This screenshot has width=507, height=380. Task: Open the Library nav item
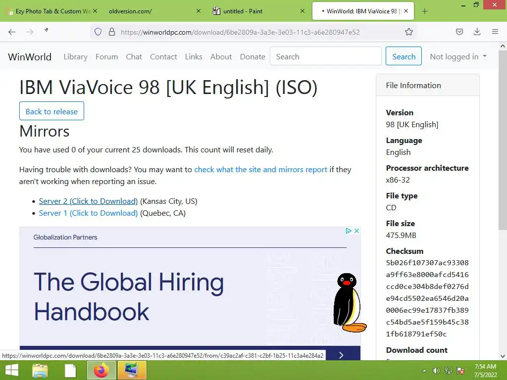point(75,57)
